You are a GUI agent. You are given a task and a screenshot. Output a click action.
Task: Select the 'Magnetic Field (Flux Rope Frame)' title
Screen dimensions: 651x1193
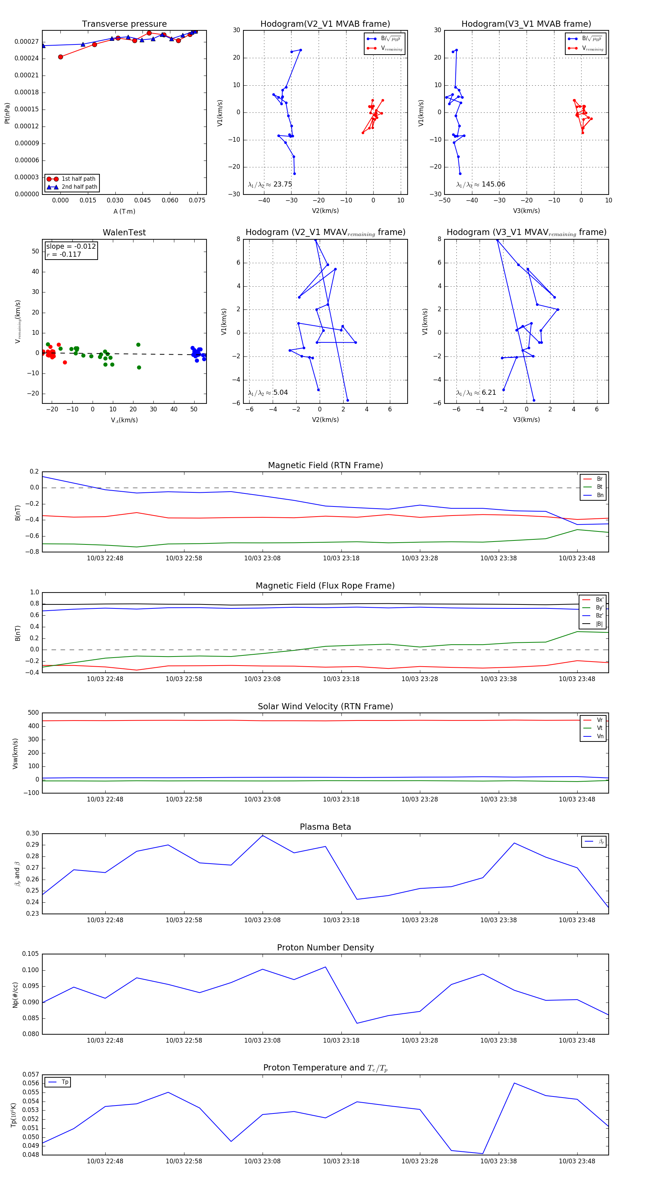point(325,586)
